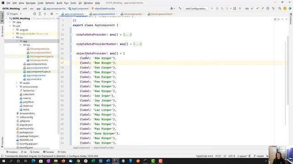
Task: Click the Git update project arrow icon
Action: coord(252,8)
